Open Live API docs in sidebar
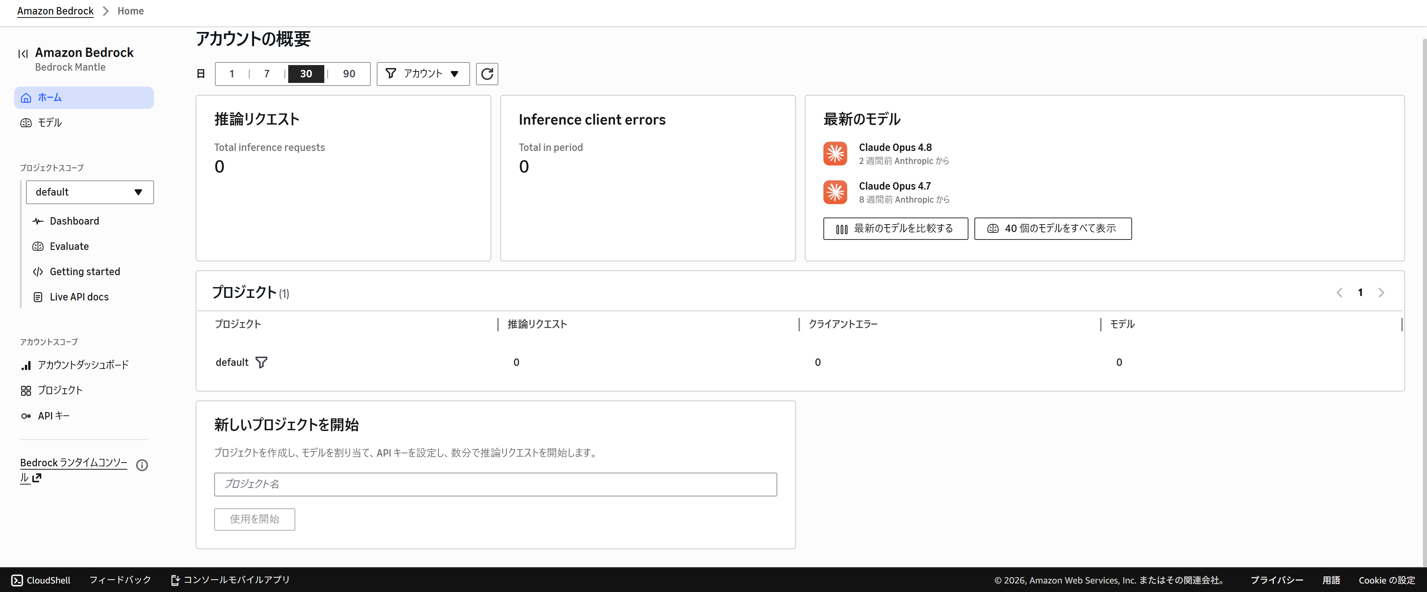 [x=79, y=297]
